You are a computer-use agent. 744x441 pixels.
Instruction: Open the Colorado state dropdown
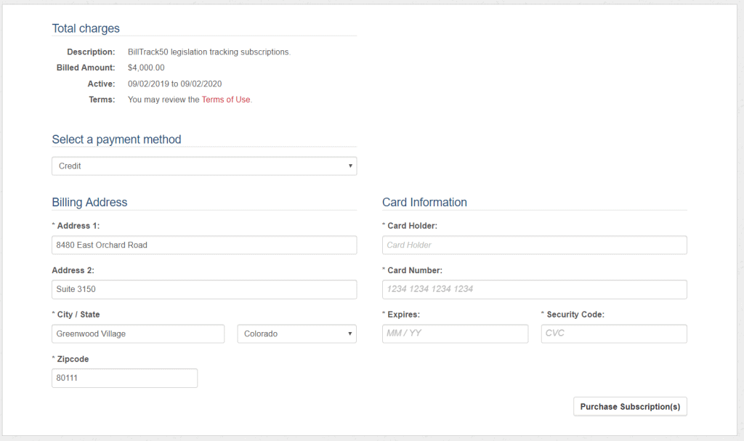click(x=296, y=334)
